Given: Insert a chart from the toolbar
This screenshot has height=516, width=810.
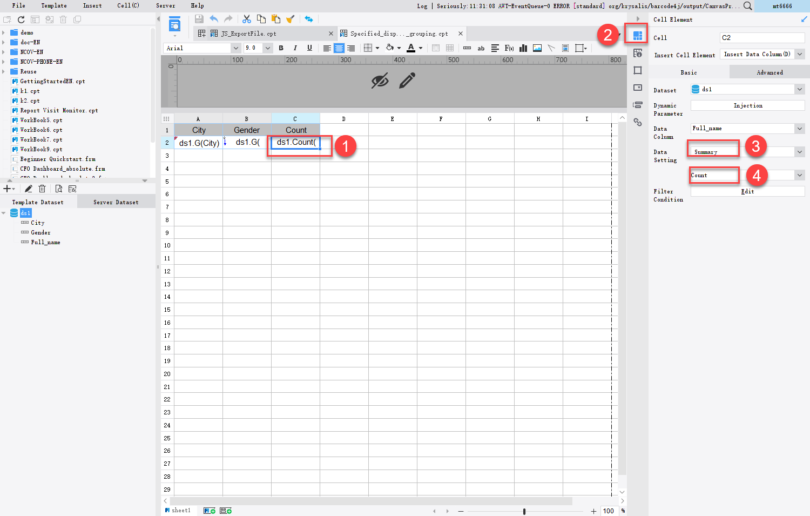Looking at the screenshot, I should point(523,48).
